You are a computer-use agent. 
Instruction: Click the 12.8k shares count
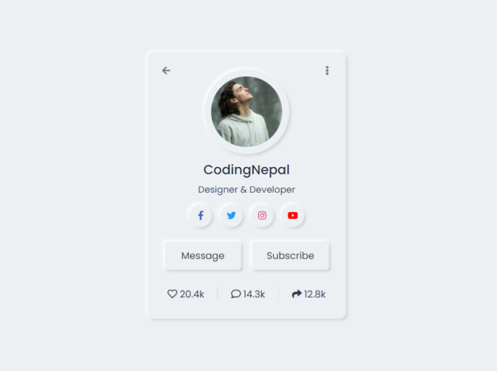coord(315,294)
